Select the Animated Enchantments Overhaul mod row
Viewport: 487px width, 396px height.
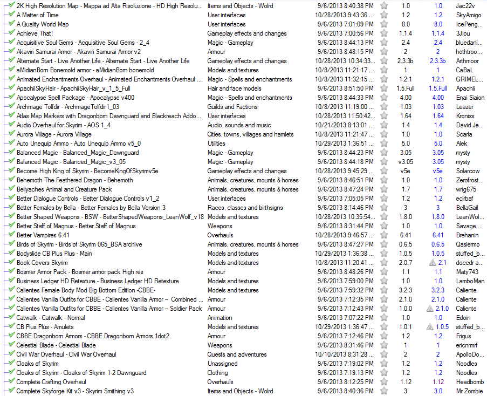pos(244,79)
